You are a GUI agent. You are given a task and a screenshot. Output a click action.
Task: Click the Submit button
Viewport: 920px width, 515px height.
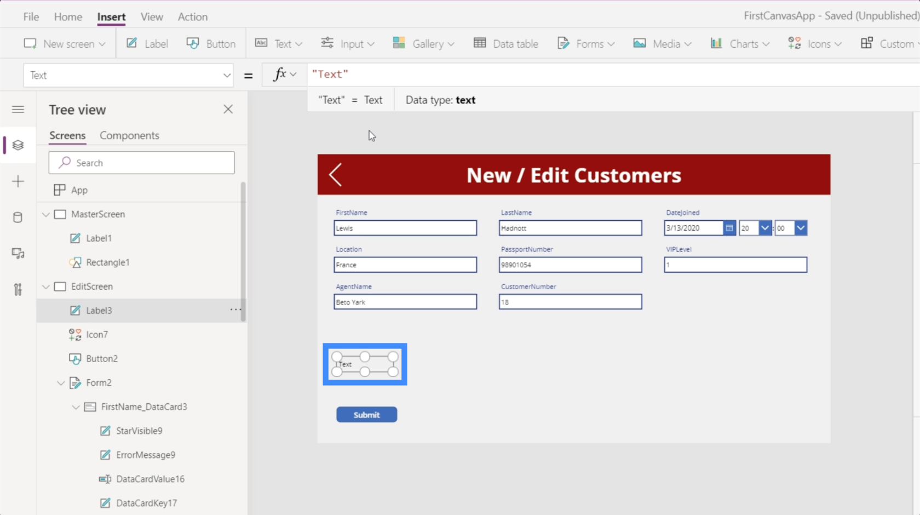tap(366, 415)
